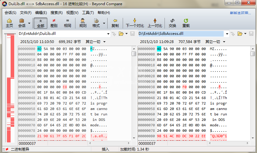This screenshot has height=153, width=257.
Task: Click left pane horizontal scroll right arrow
Action: (x=129, y=143)
